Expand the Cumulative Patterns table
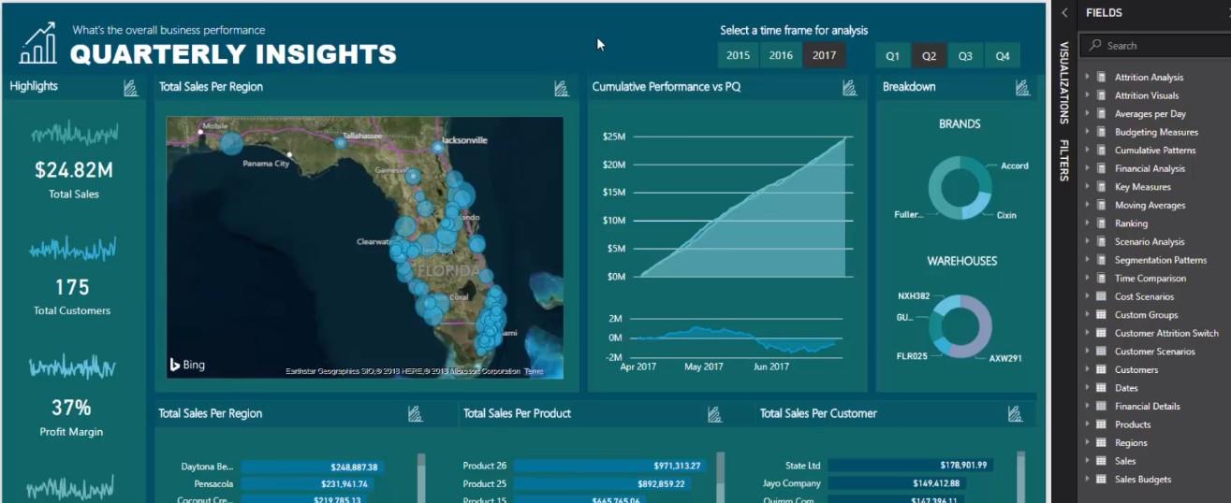The height and width of the screenshot is (503, 1231). (x=1087, y=151)
